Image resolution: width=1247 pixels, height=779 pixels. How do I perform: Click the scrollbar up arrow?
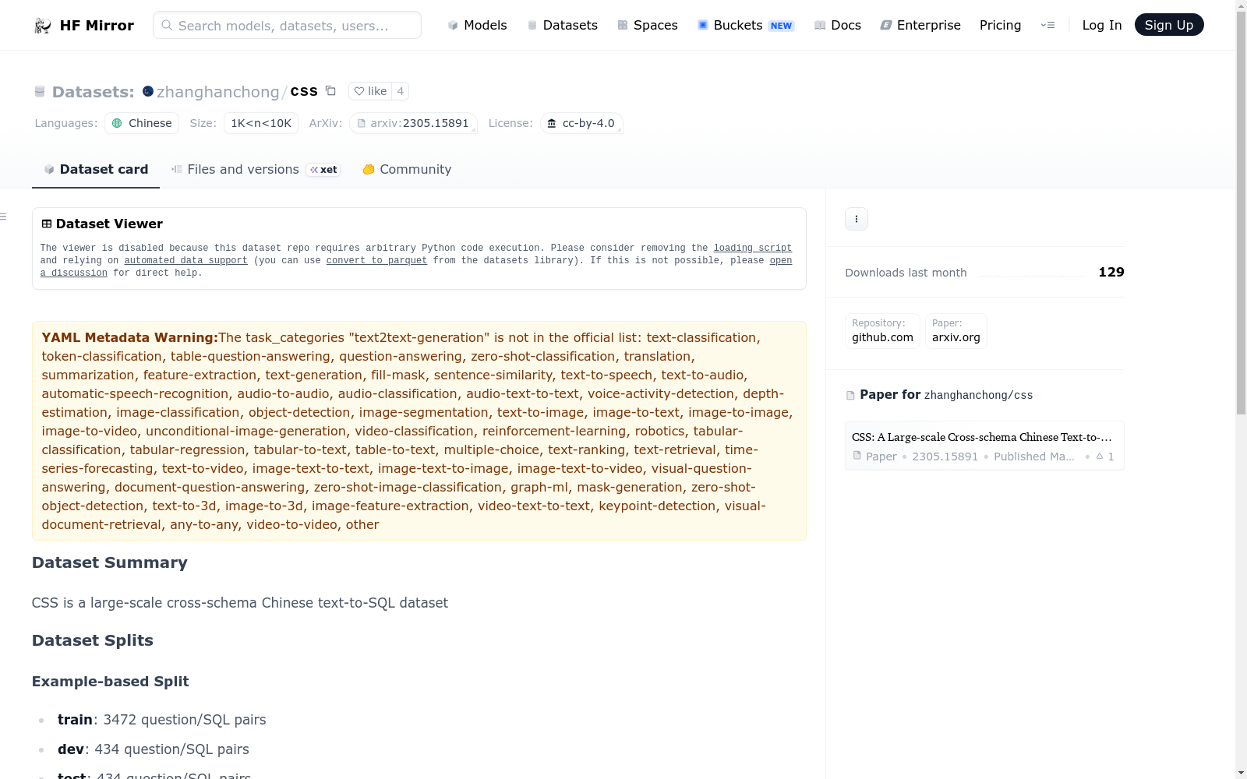click(1241, 5)
